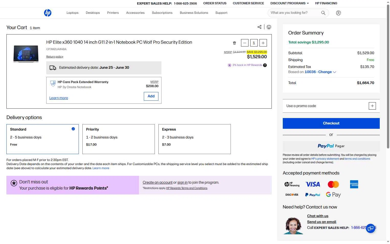Add HP Care Pack Extended Warranty
This screenshot has width=390, height=244.
(151, 96)
